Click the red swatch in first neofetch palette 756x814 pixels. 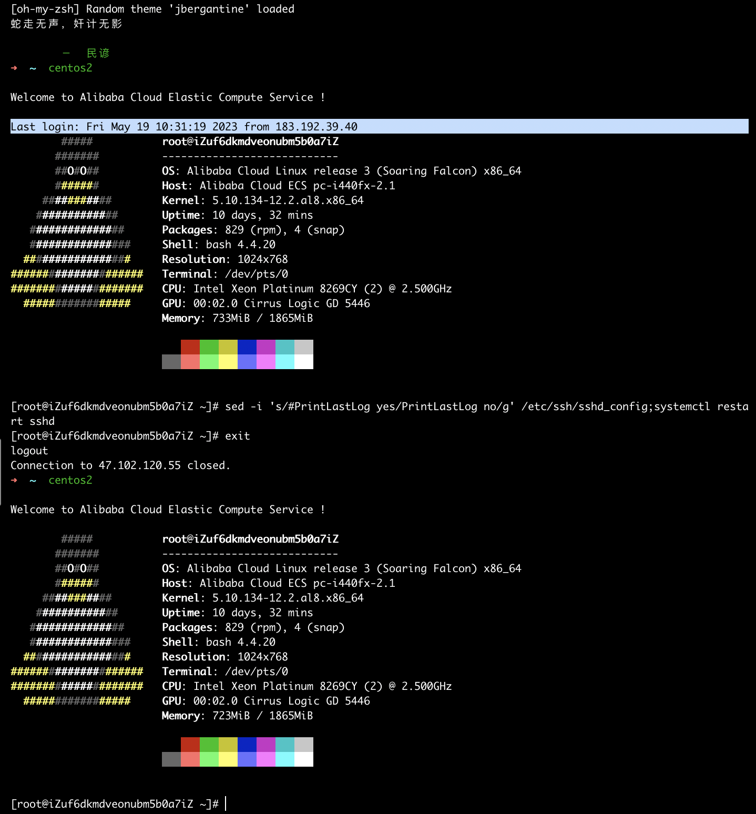190,347
